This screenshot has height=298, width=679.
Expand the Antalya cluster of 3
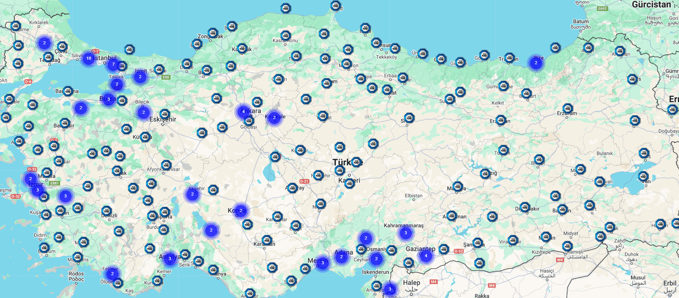click(170, 259)
